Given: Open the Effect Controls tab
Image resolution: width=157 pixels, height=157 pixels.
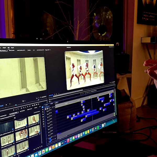Looking at the screenshot, I should 12,50.
